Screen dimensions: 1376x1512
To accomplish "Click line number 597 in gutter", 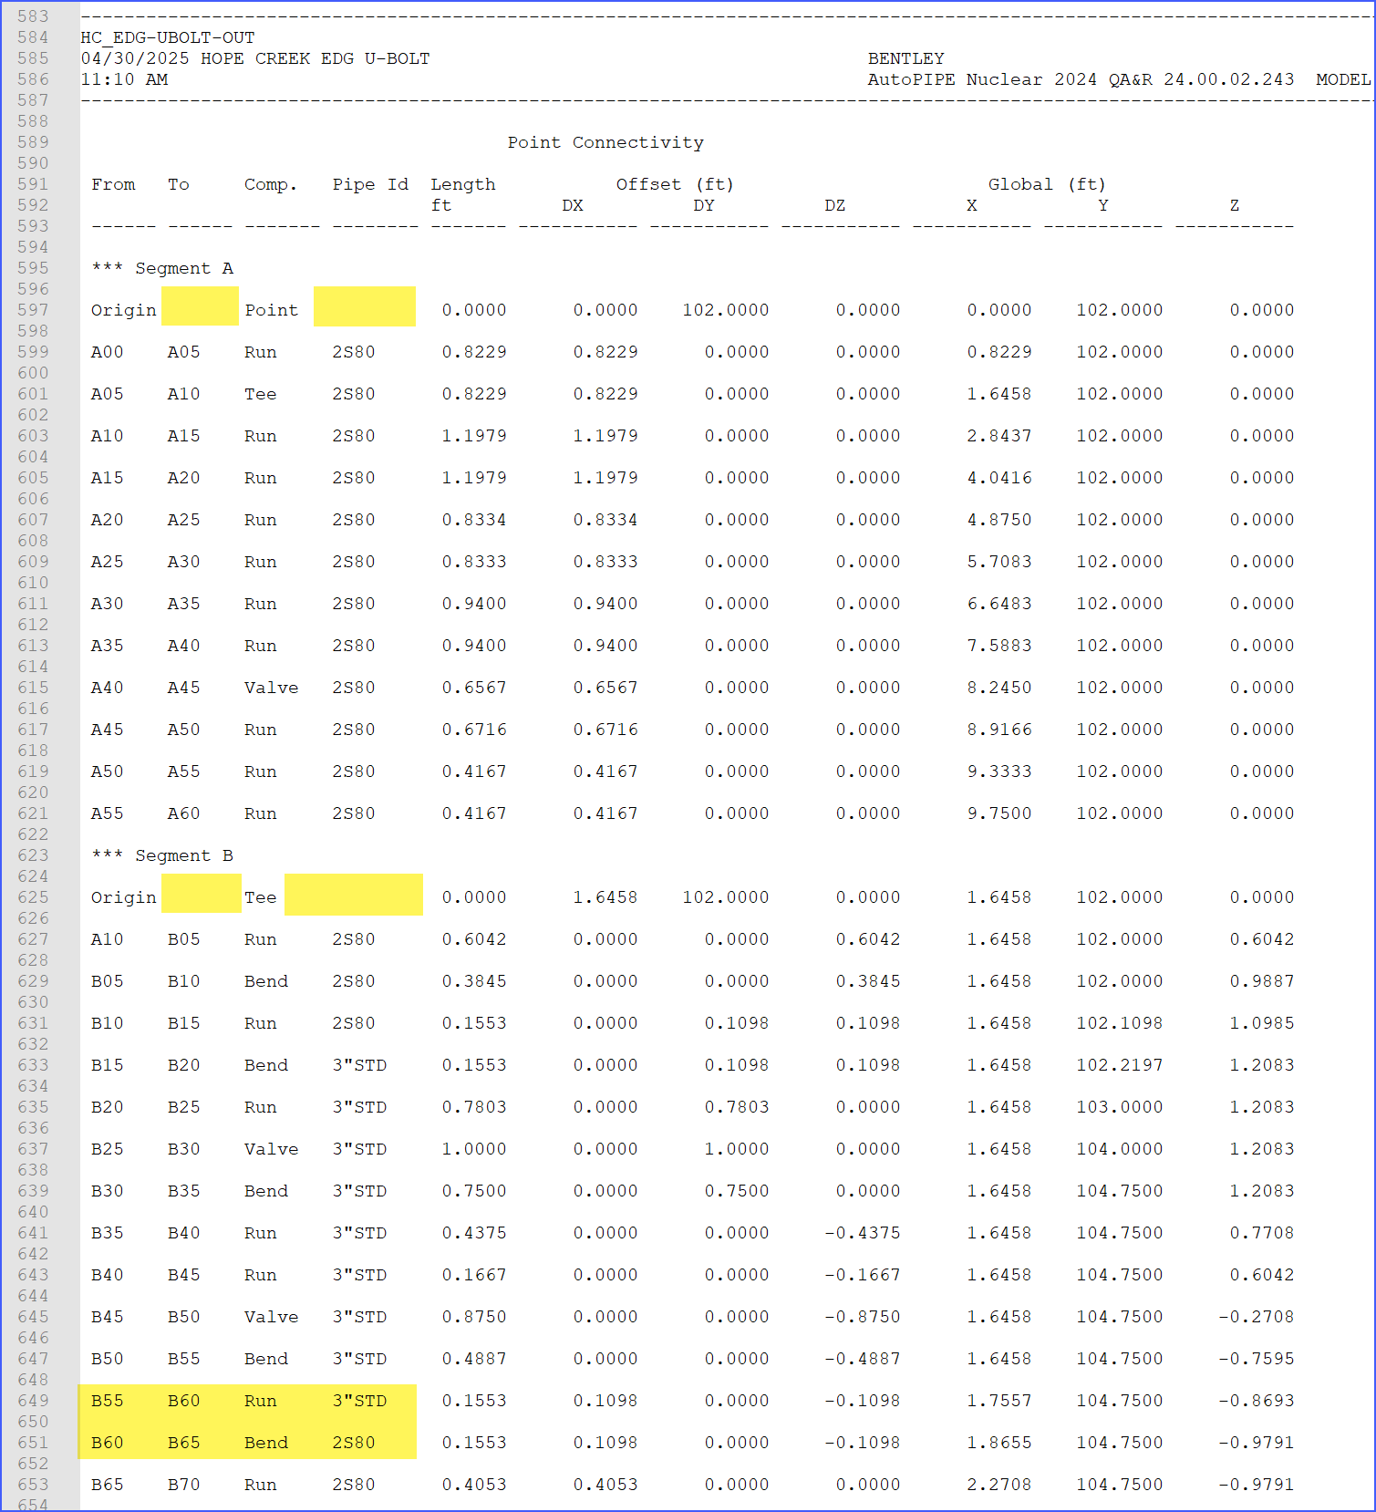I will pos(33,310).
